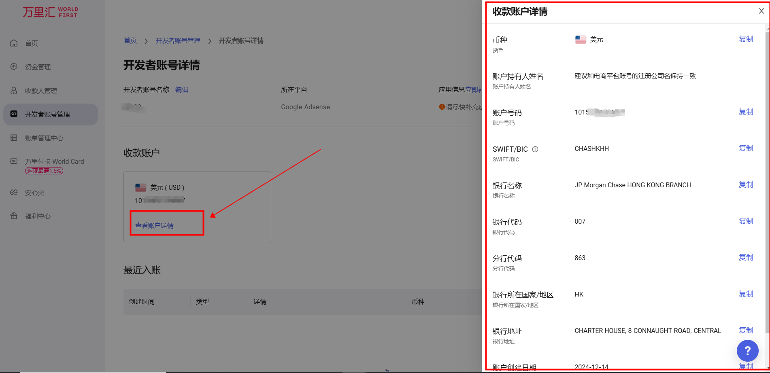This screenshot has height=373, width=770.
Task: Click JP Morgan Chase HONG KONG BRANCH text
Action: [633, 185]
